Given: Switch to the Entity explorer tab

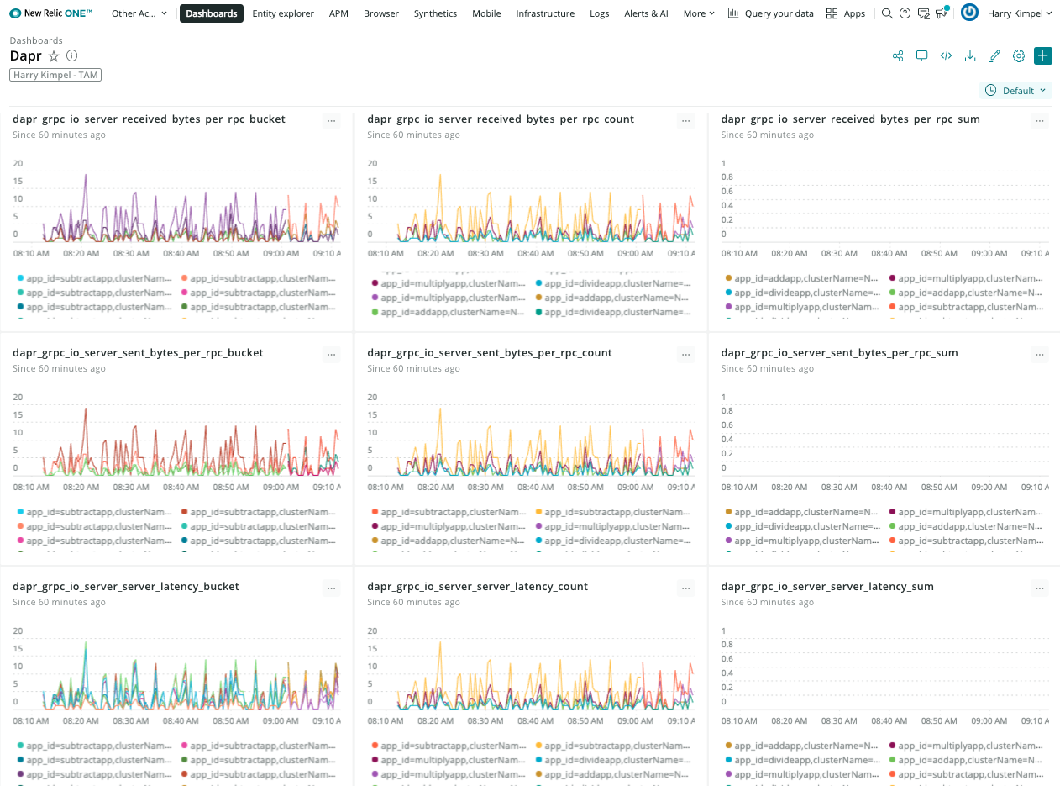Looking at the screenshot, I should pyautogui.click(x=283, y=13).
